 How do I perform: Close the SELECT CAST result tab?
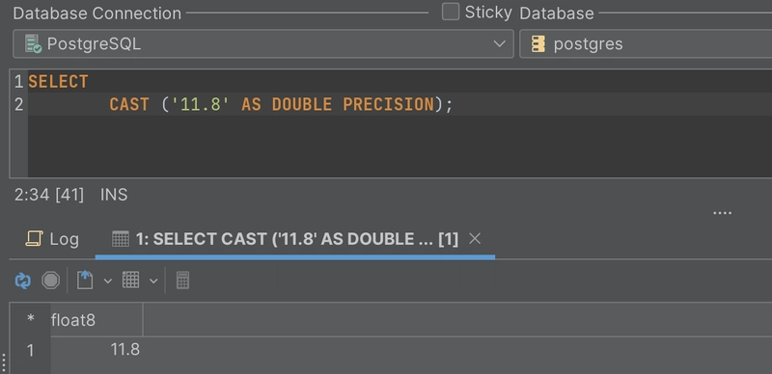[475, 239]
